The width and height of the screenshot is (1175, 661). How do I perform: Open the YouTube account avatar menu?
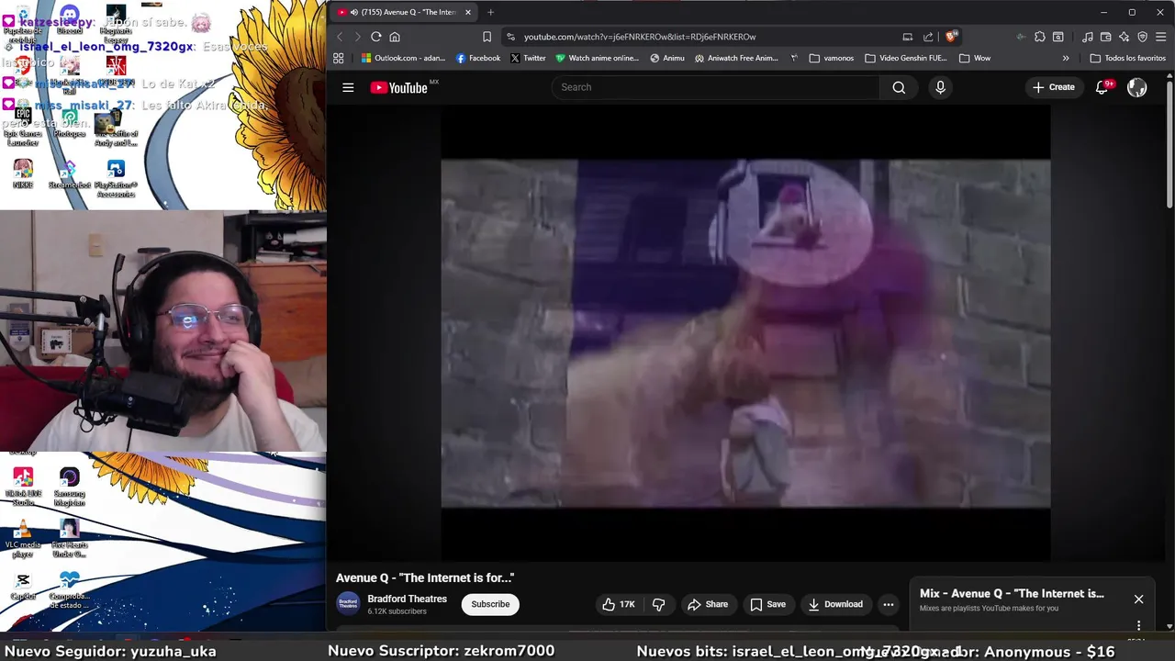click(x=1137, y=87)
